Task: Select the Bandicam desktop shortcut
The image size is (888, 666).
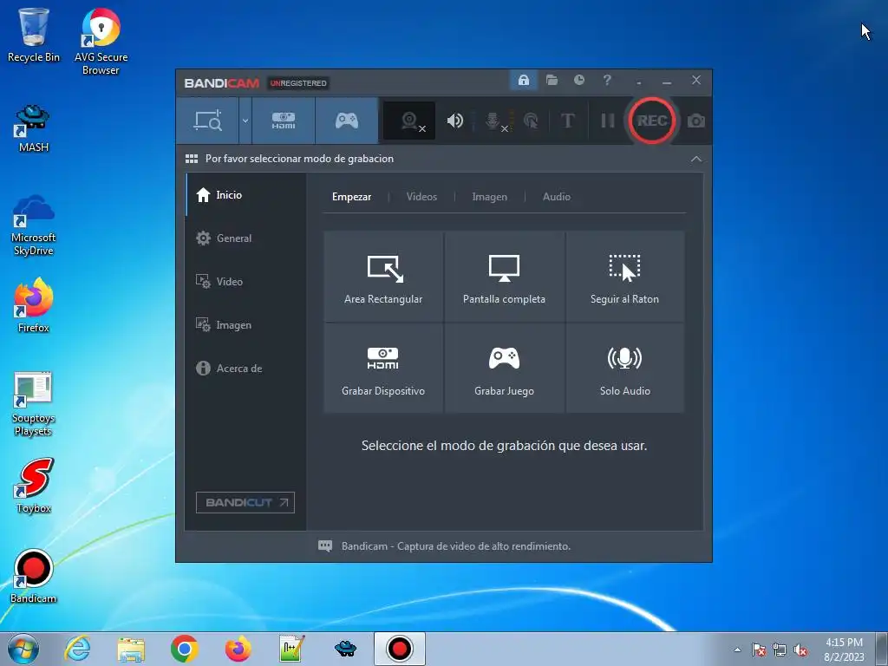Action: (x=34, y=577)
